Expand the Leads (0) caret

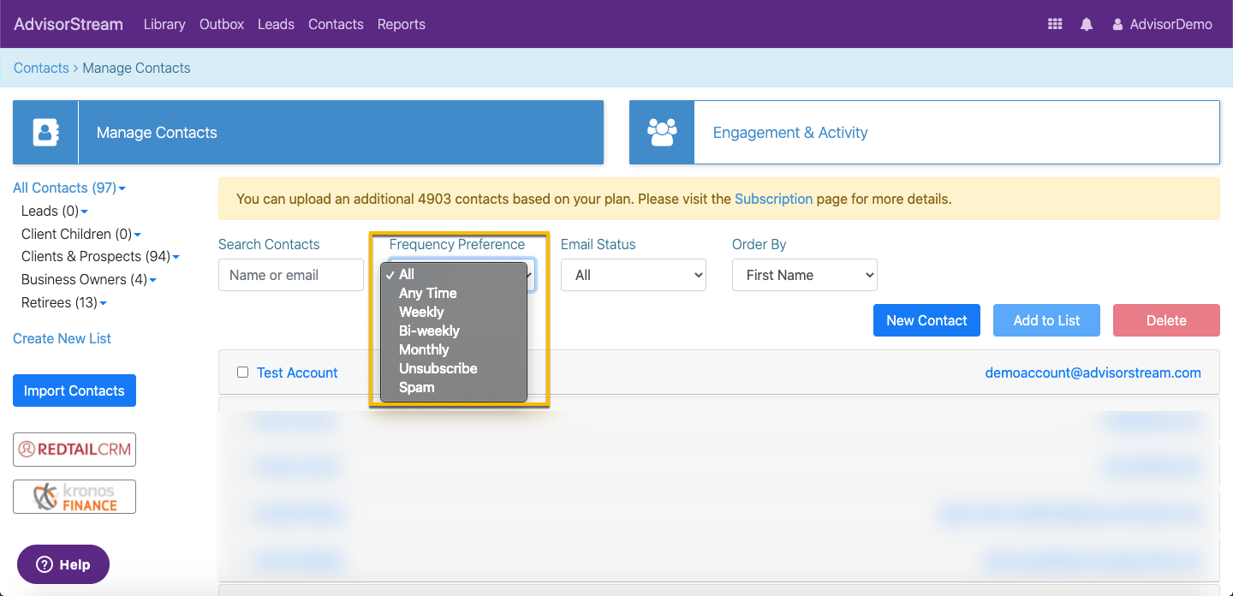(x=85, y=212)
